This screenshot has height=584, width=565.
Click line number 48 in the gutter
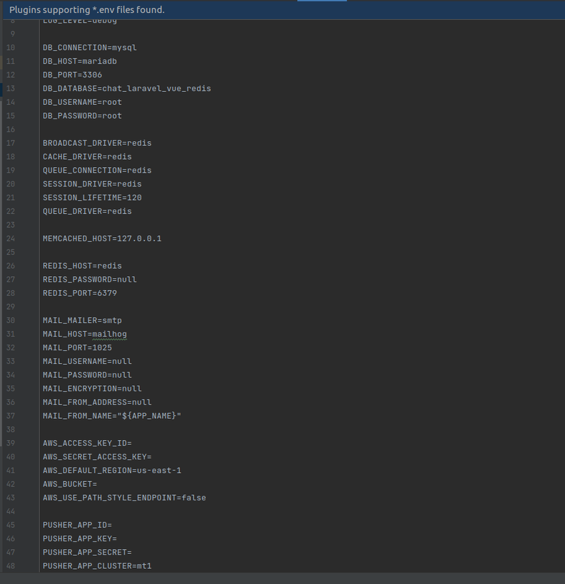point(10,566)
